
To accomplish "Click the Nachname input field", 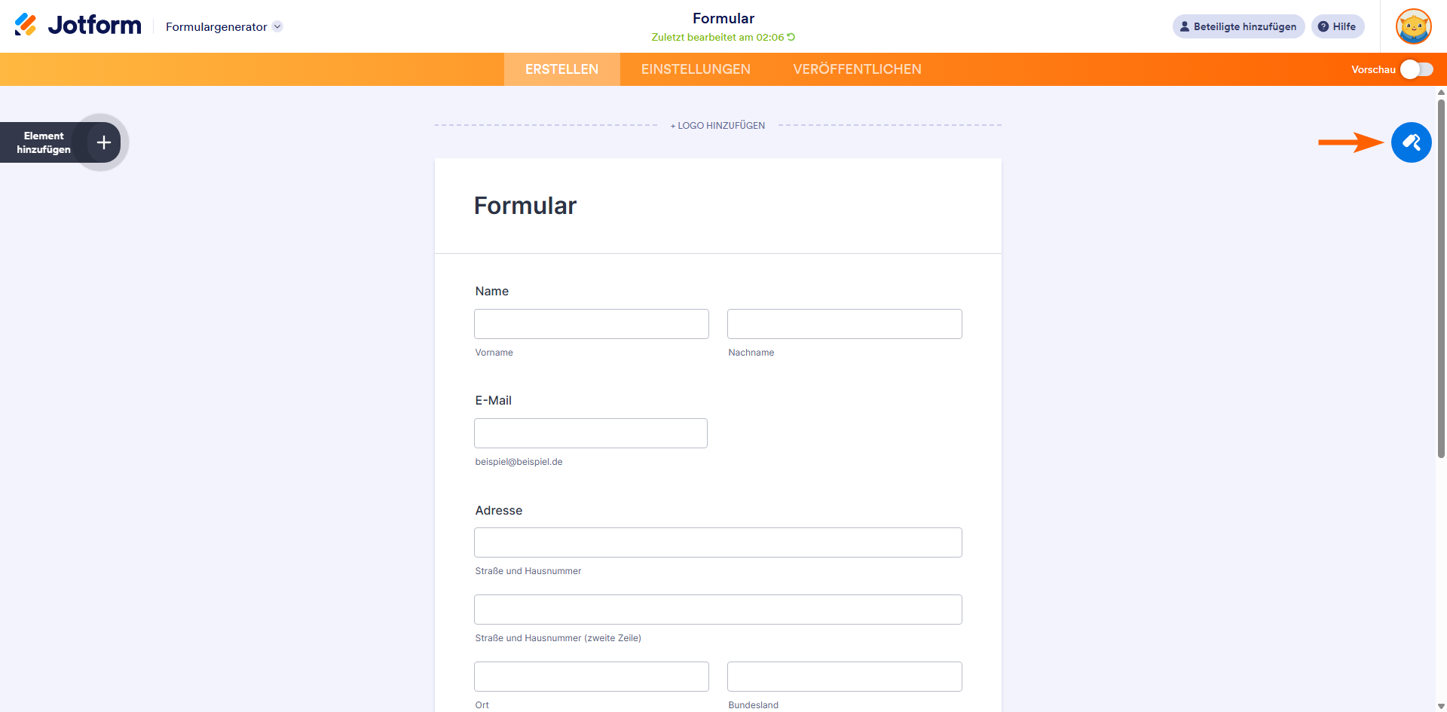I will [x=845, y=324].
